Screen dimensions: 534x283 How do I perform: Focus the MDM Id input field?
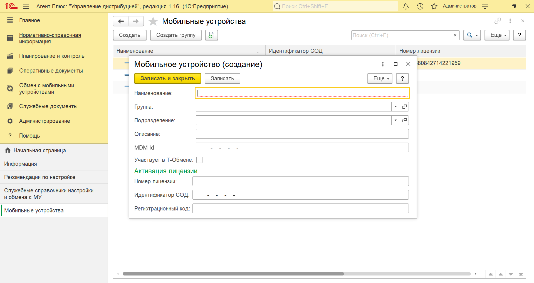click(302, 148)
